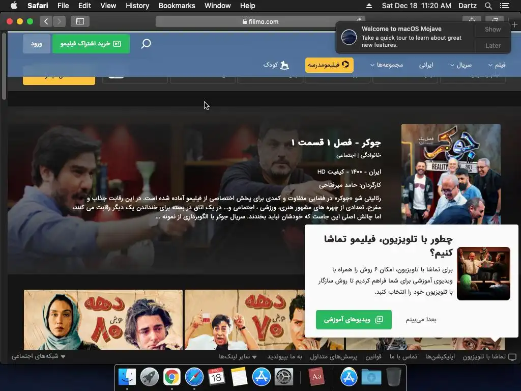Dismiss popup with بعدا می‌بینم
The height and width of the screenshot is (391, 521).
pos(421,320)
